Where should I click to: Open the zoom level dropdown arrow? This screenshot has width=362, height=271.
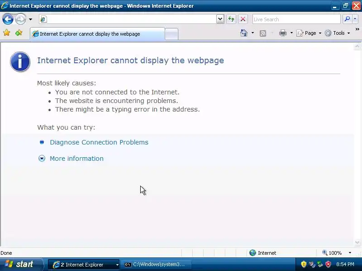tap(350, 253)
